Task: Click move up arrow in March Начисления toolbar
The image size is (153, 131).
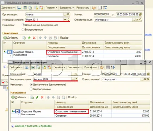Action: [x=40, y=38]
